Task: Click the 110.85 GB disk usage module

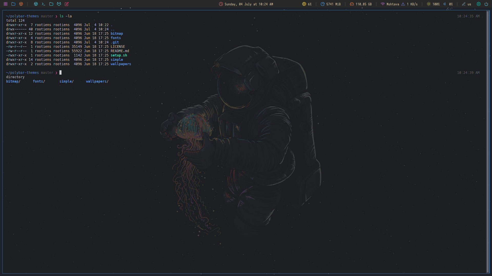Action: (x=361, y=4)
